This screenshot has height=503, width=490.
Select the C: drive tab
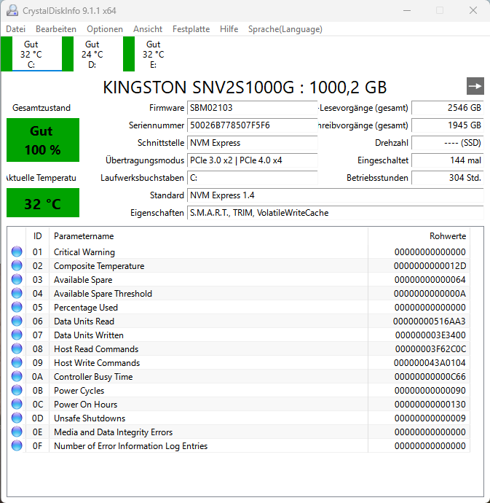click(31, 54)
